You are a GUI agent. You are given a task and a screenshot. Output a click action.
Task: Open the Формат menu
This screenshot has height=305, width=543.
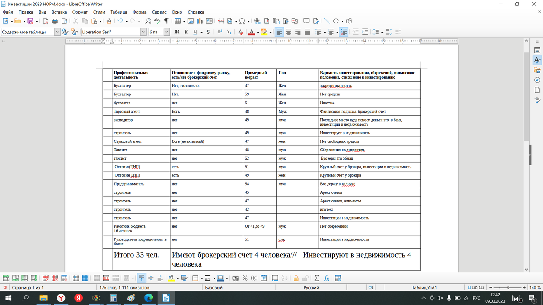(x=80, y=12)
